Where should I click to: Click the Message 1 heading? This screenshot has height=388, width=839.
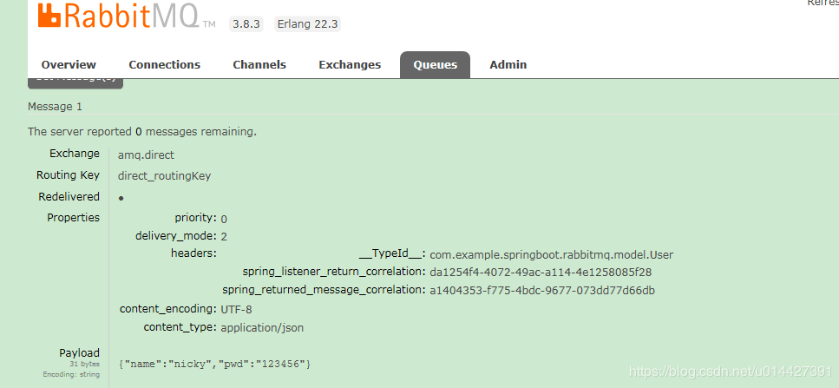pyautogui.click(x=55, y=107)
